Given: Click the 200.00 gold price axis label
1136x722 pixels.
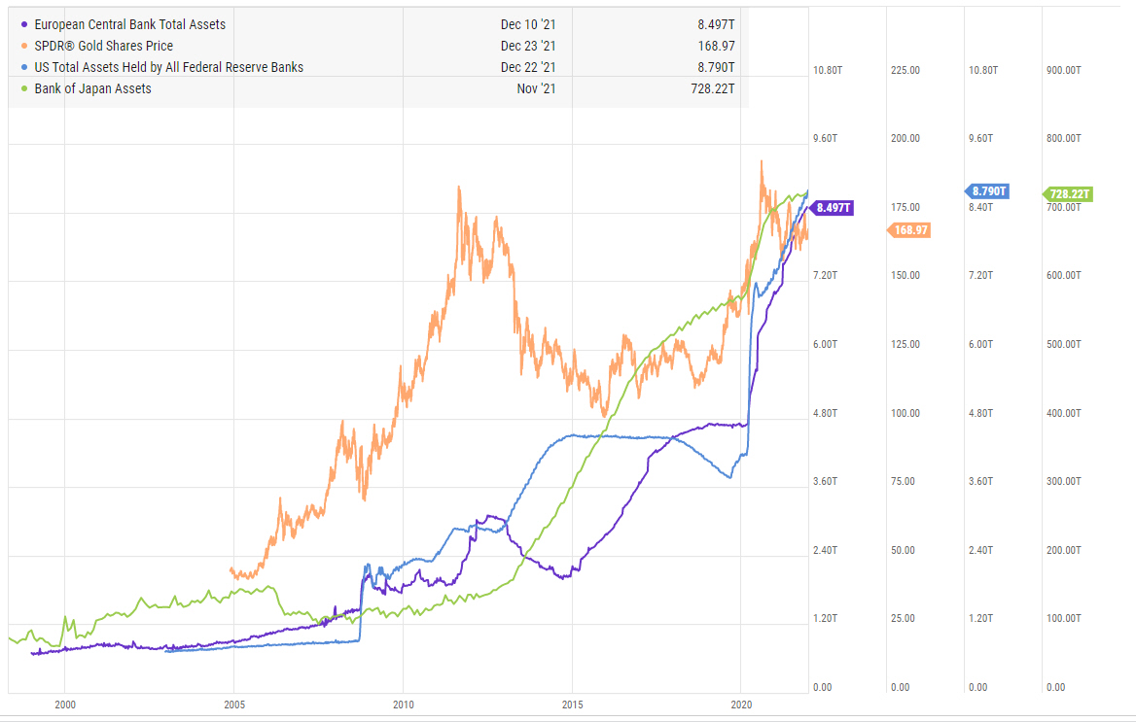Looking at the screenshot, I should coord(905,138).
